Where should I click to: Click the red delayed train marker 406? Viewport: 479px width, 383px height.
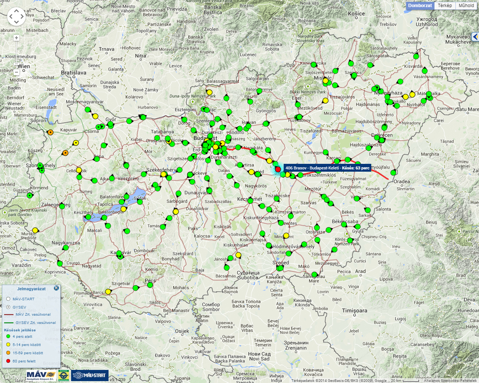278,169
